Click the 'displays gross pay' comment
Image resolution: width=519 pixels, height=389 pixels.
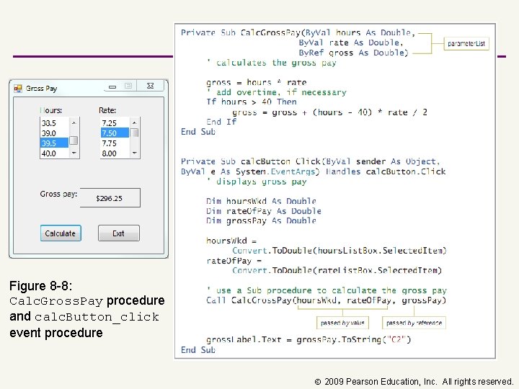tap(257, 182)
